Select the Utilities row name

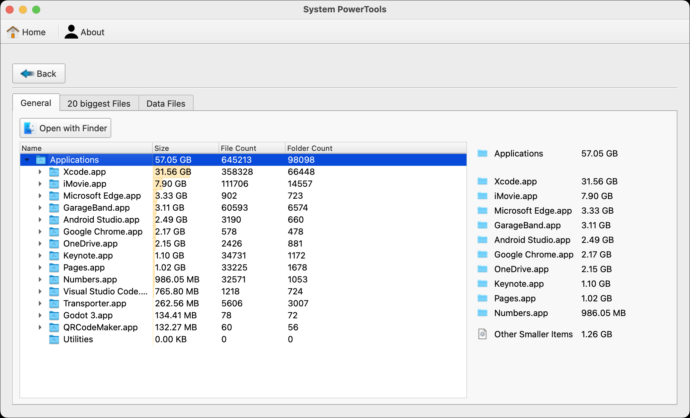pos(78,339)
